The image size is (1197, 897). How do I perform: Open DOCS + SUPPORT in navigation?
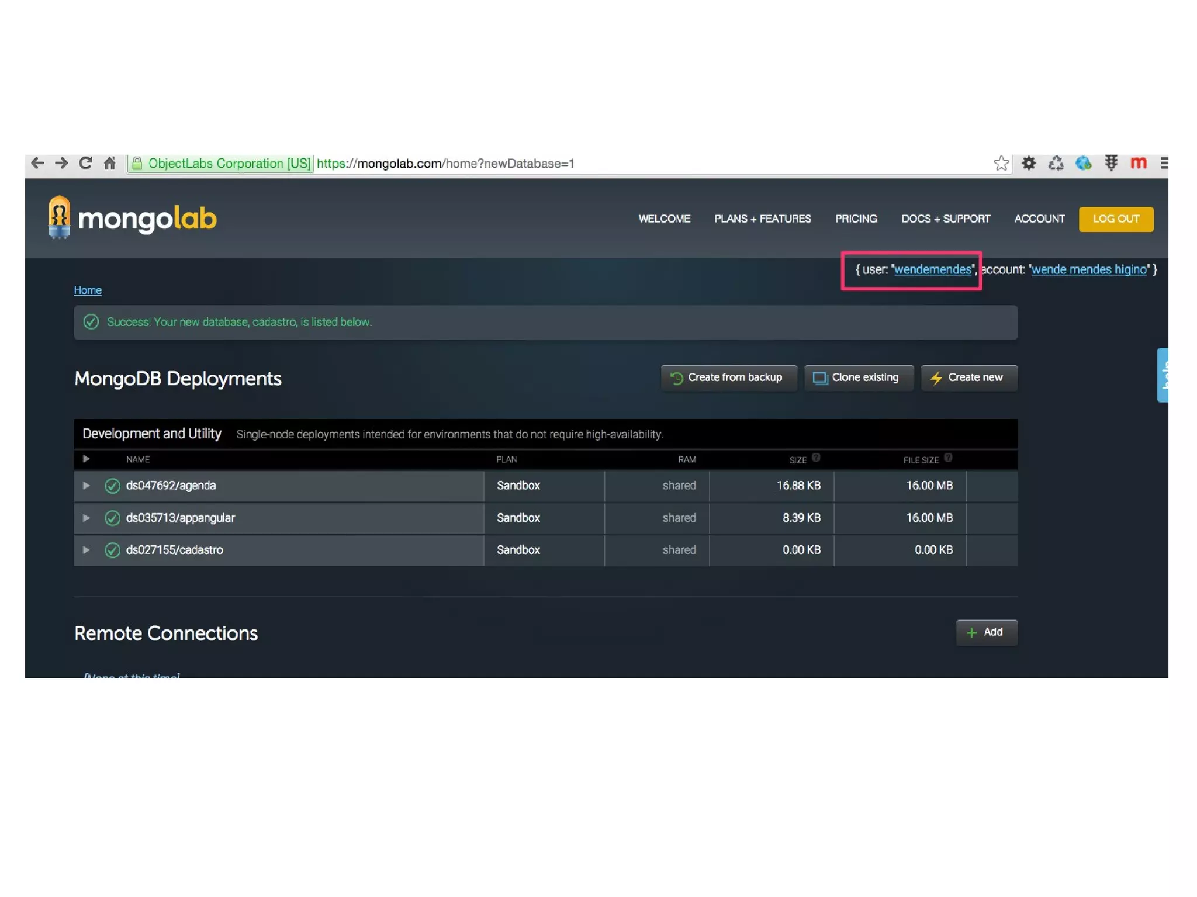pyautogui.click(x=945, y=219)
